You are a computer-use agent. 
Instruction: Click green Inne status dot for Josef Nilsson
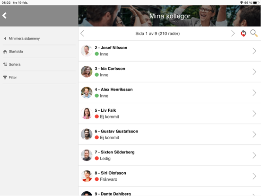97,54
